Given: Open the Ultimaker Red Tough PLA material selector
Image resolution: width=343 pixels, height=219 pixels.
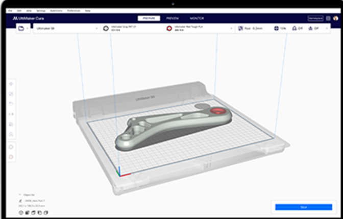Looking at the screenshot, I should 199,29.
